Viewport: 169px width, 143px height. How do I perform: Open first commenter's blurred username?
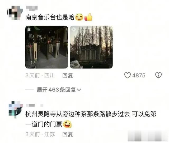(x=32, y=8)
